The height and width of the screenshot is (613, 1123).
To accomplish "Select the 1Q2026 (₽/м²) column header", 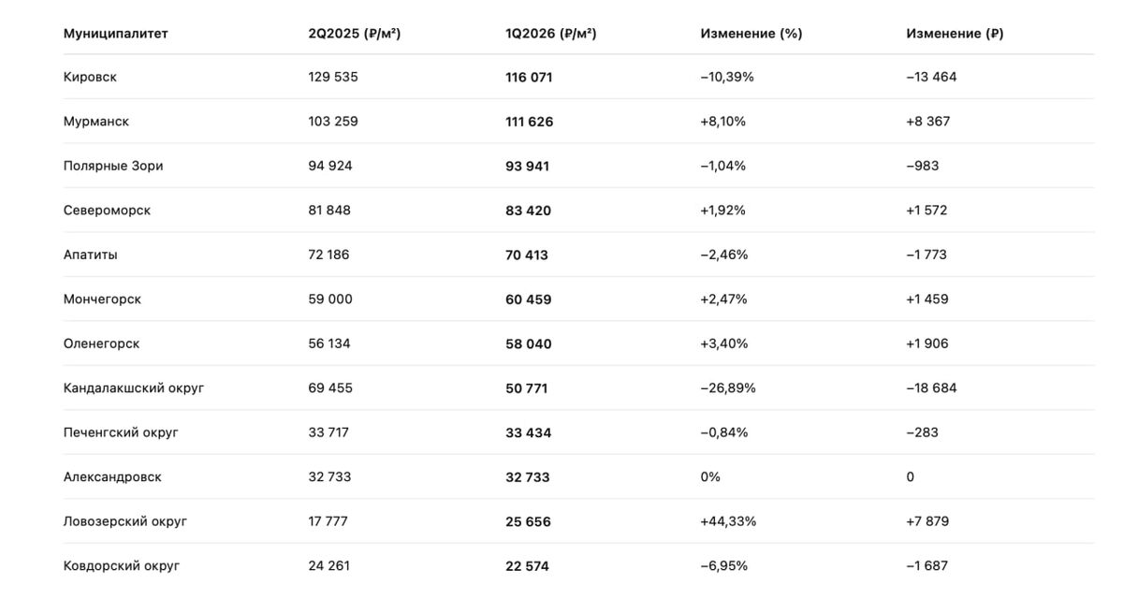I will point(551,34).
